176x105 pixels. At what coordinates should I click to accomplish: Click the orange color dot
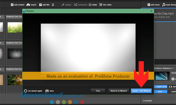(70, 102)
